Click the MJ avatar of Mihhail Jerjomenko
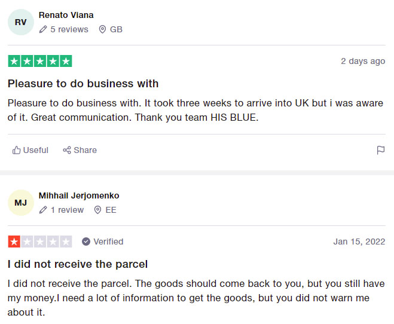The image size is (394, 324). pos(21,203)
